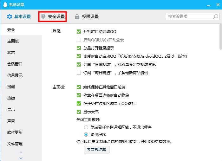This screenshot has height=161, width=222.
Task: Select 退出程序 radio option
Action: [86, 135]
